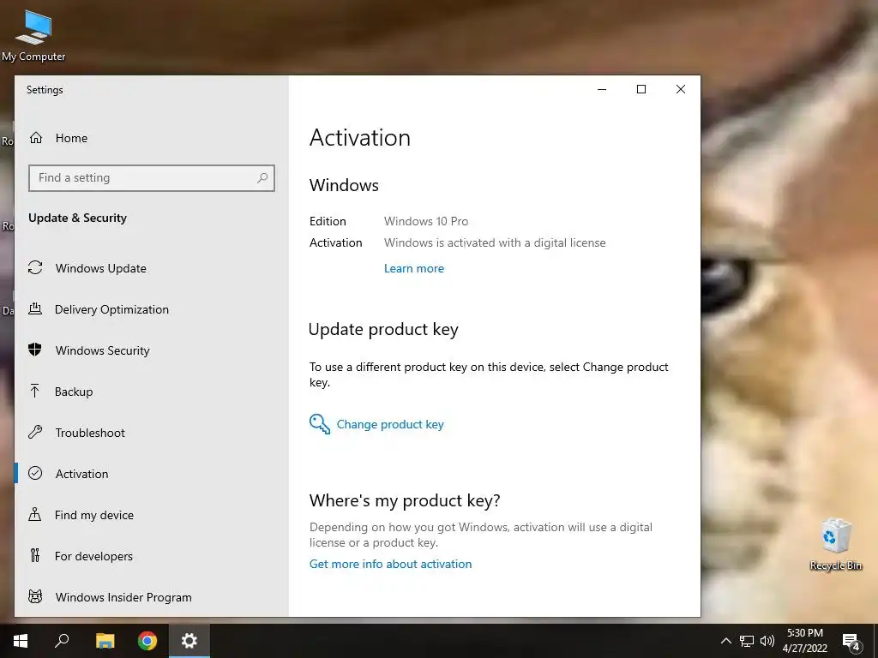
Task: Click the Delivery Optimization icon
Action: [x=35, y=308]
